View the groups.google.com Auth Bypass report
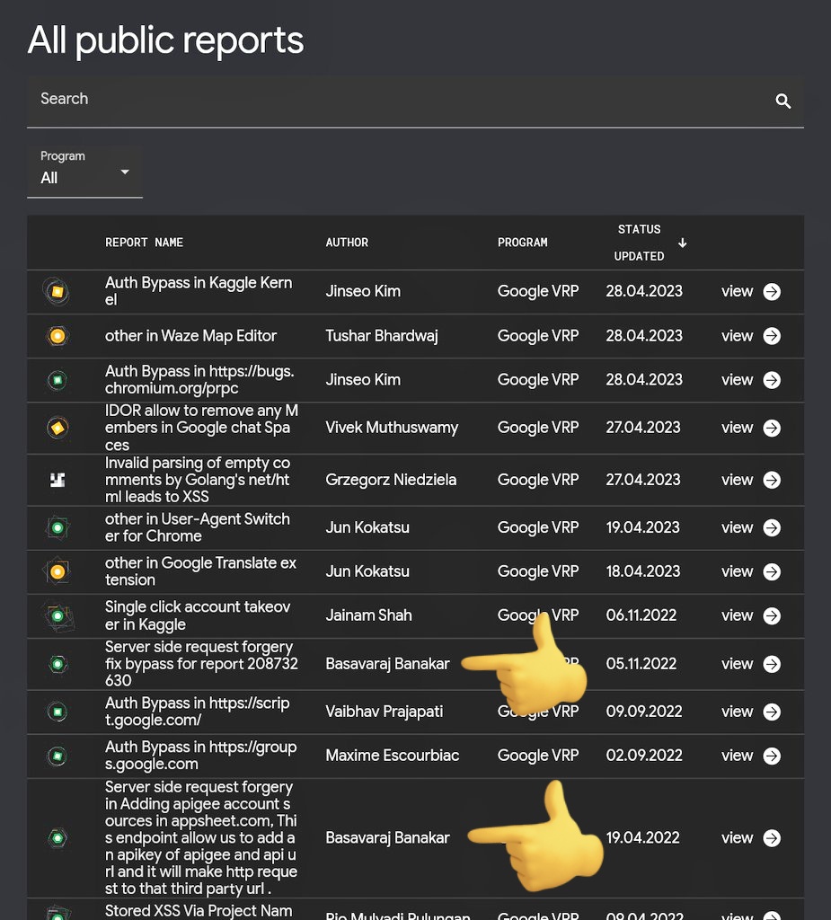This screenshot has width=831, height=920. coord(737,755)
